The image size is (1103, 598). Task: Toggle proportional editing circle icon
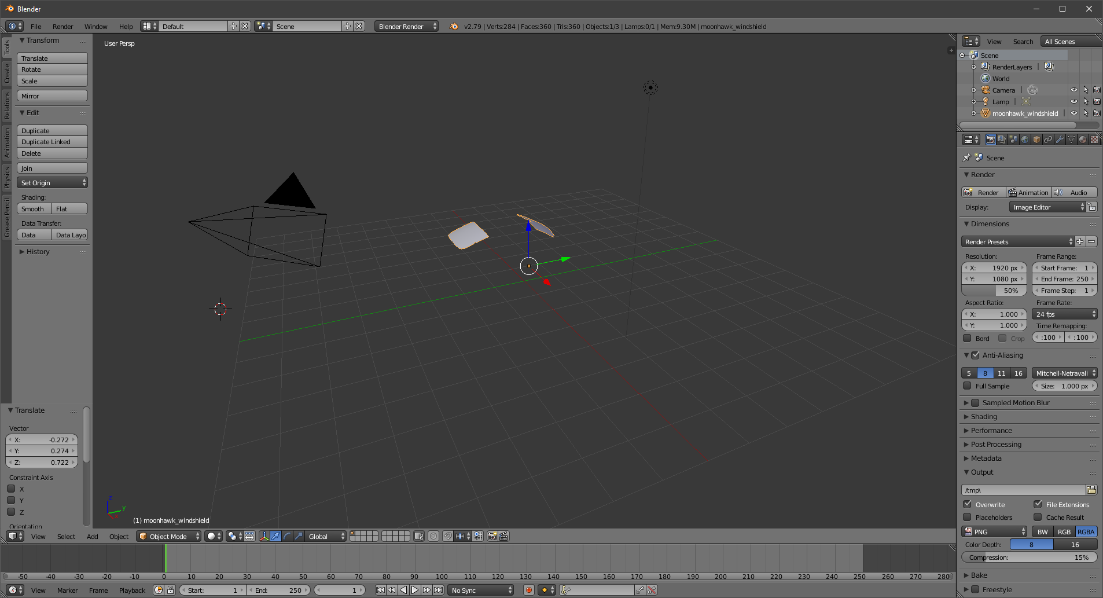(433, 536)
